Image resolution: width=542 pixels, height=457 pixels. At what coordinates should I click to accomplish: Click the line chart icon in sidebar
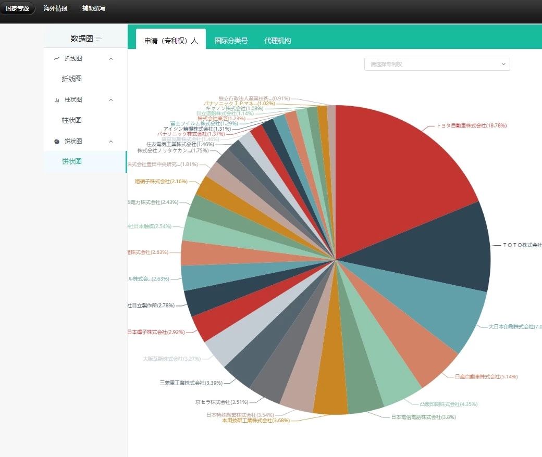click(57, 59)
